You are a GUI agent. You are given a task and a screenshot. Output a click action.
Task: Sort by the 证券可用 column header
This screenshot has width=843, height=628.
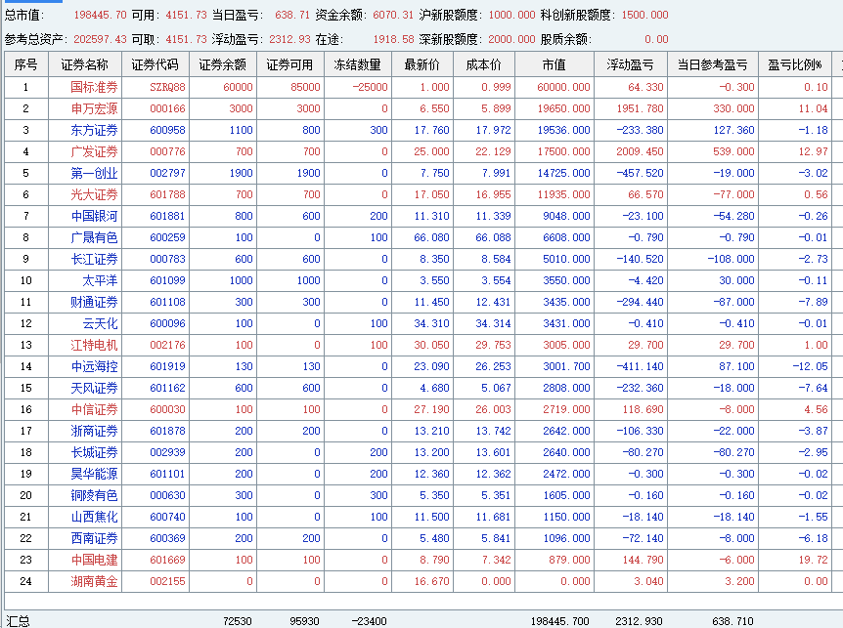290,64
